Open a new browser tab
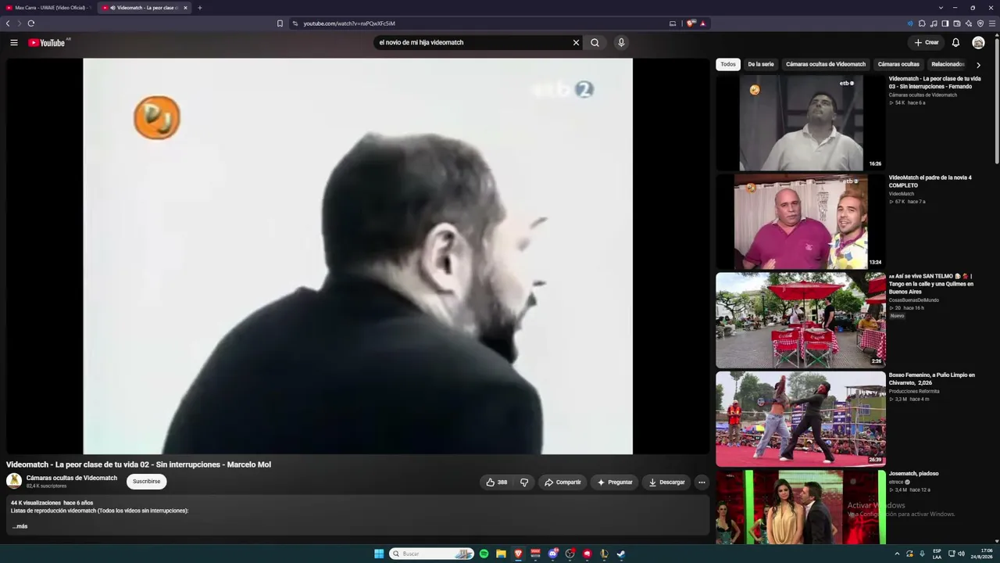This screenshot has width=1000, height=563. pyautogui.click(x=199, y=8)
